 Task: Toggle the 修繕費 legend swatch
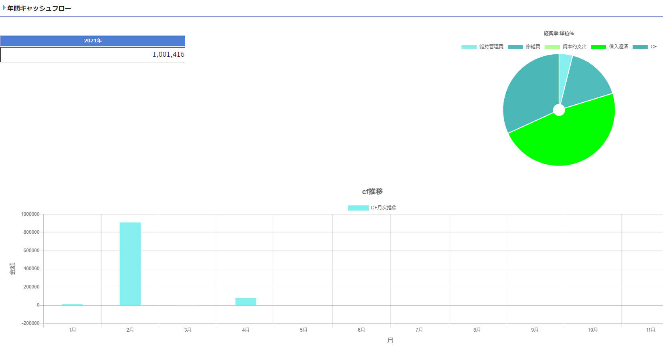[515, 47]
